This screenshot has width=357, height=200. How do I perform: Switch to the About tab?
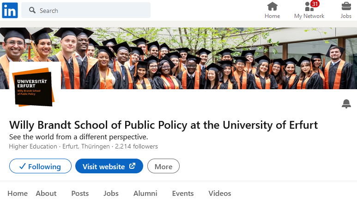tap(46, 193)
